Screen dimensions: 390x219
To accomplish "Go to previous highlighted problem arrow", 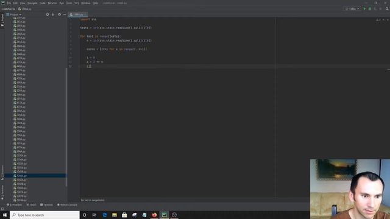I will pos(383,20).
